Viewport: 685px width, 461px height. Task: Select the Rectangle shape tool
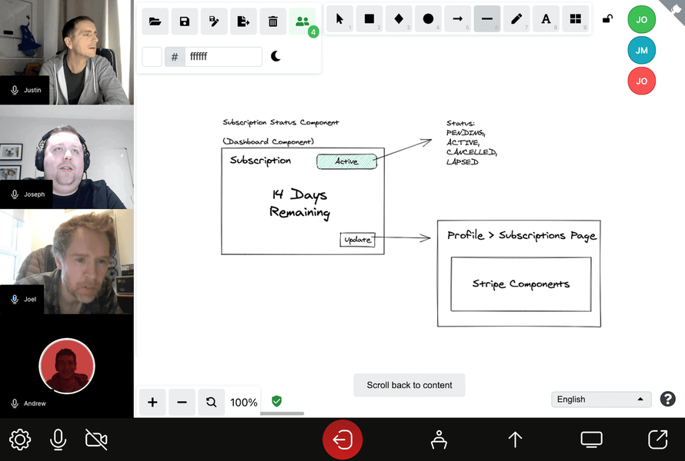pos(369,19)
